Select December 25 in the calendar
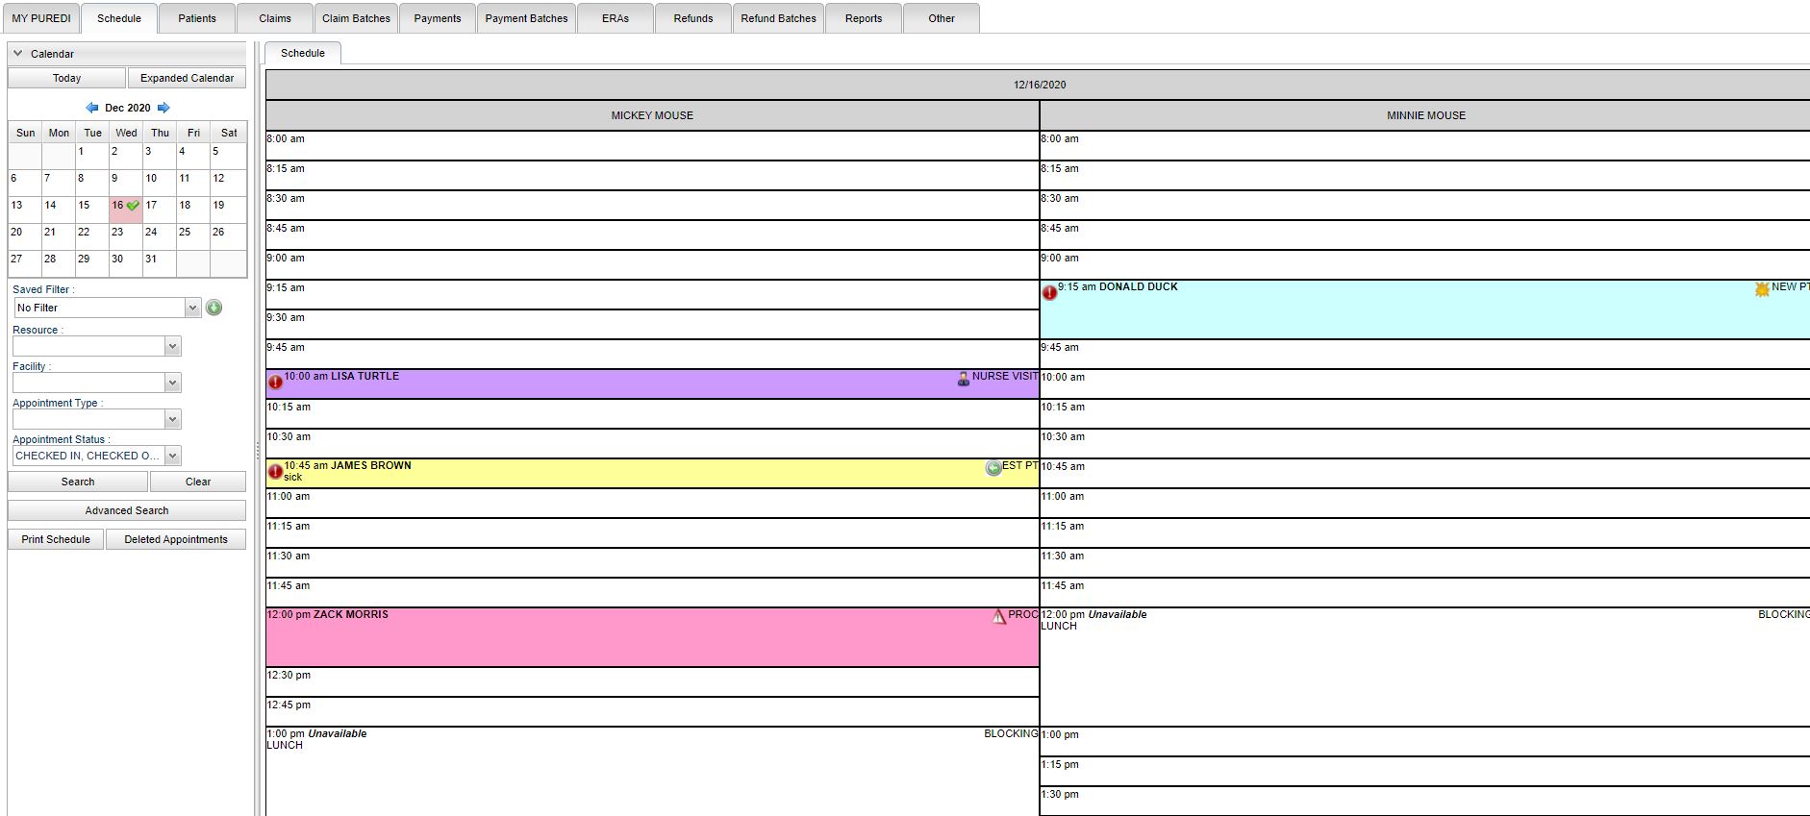1810x816 pixels. (x=193, y=236)
